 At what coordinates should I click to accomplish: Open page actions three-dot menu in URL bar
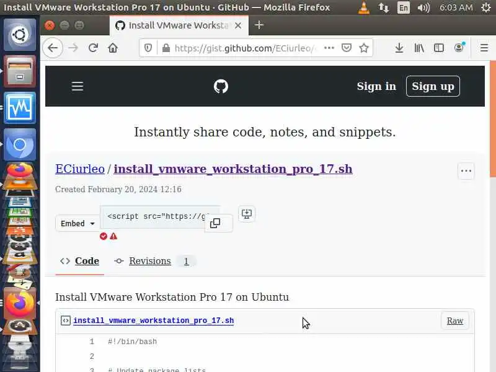tap(329, 48)
